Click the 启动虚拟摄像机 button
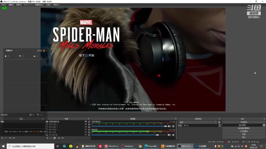The image size is (266, 149). coord(244,128)
